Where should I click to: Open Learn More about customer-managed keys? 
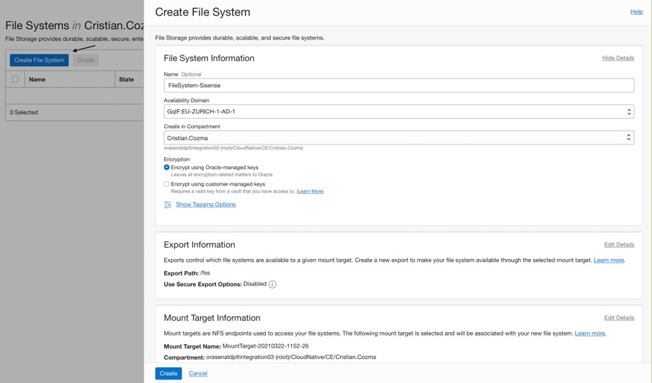tap(310, 191)
